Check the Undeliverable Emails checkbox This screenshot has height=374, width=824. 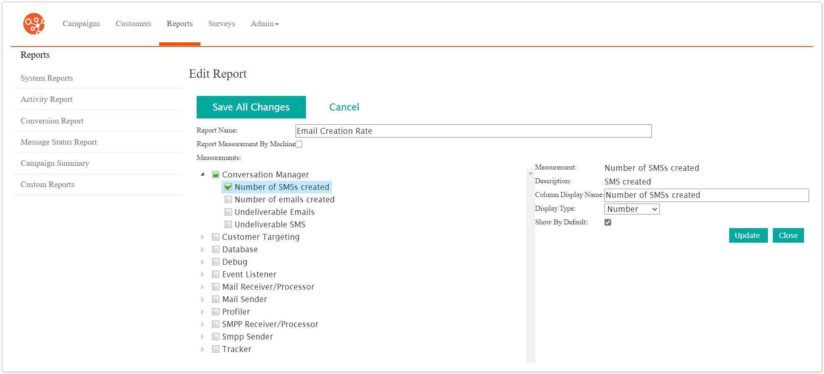coord(228,212)
